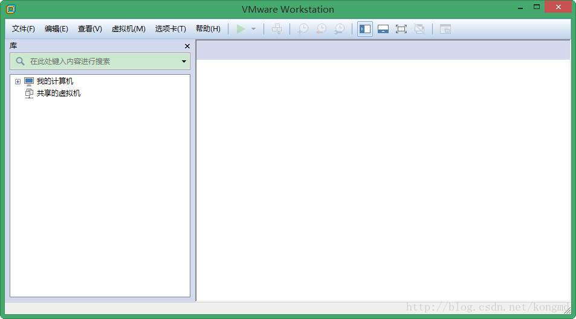
Task: Close the VMware Workstation window
Action: click(x=558, y=7)
